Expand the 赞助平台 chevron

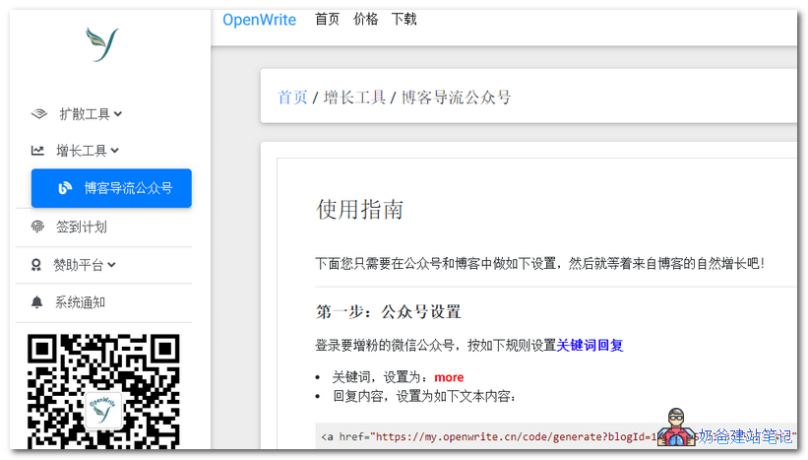click(x=112, y=265)
